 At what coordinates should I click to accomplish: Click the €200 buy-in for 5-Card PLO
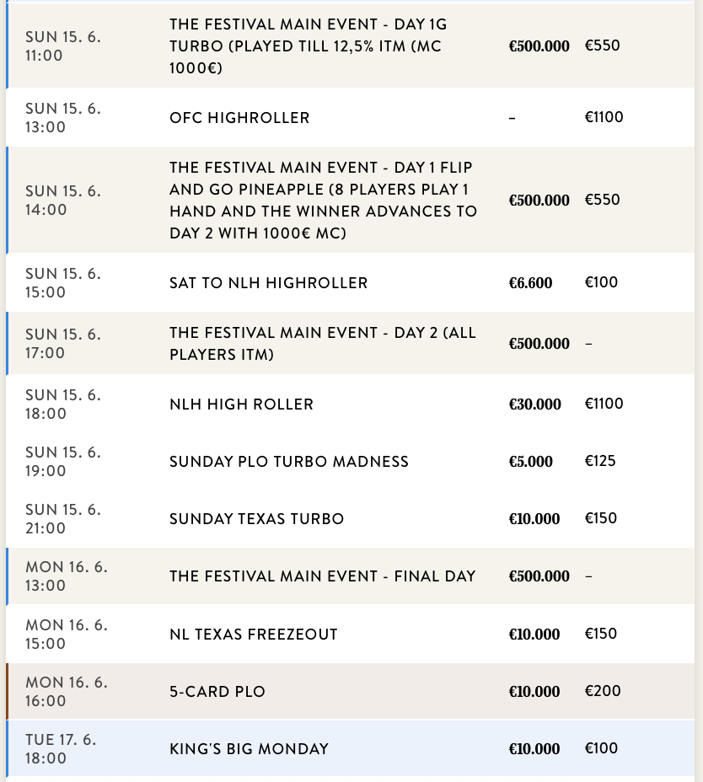point(602,691)
